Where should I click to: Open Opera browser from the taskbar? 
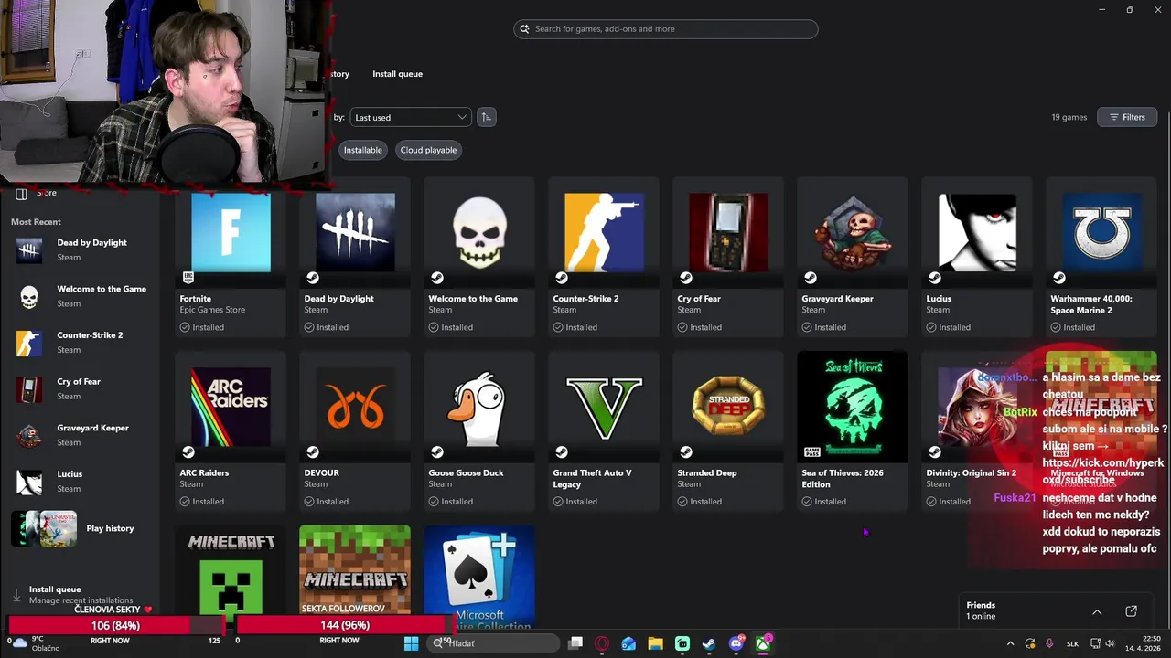click(x=602, y=643)
